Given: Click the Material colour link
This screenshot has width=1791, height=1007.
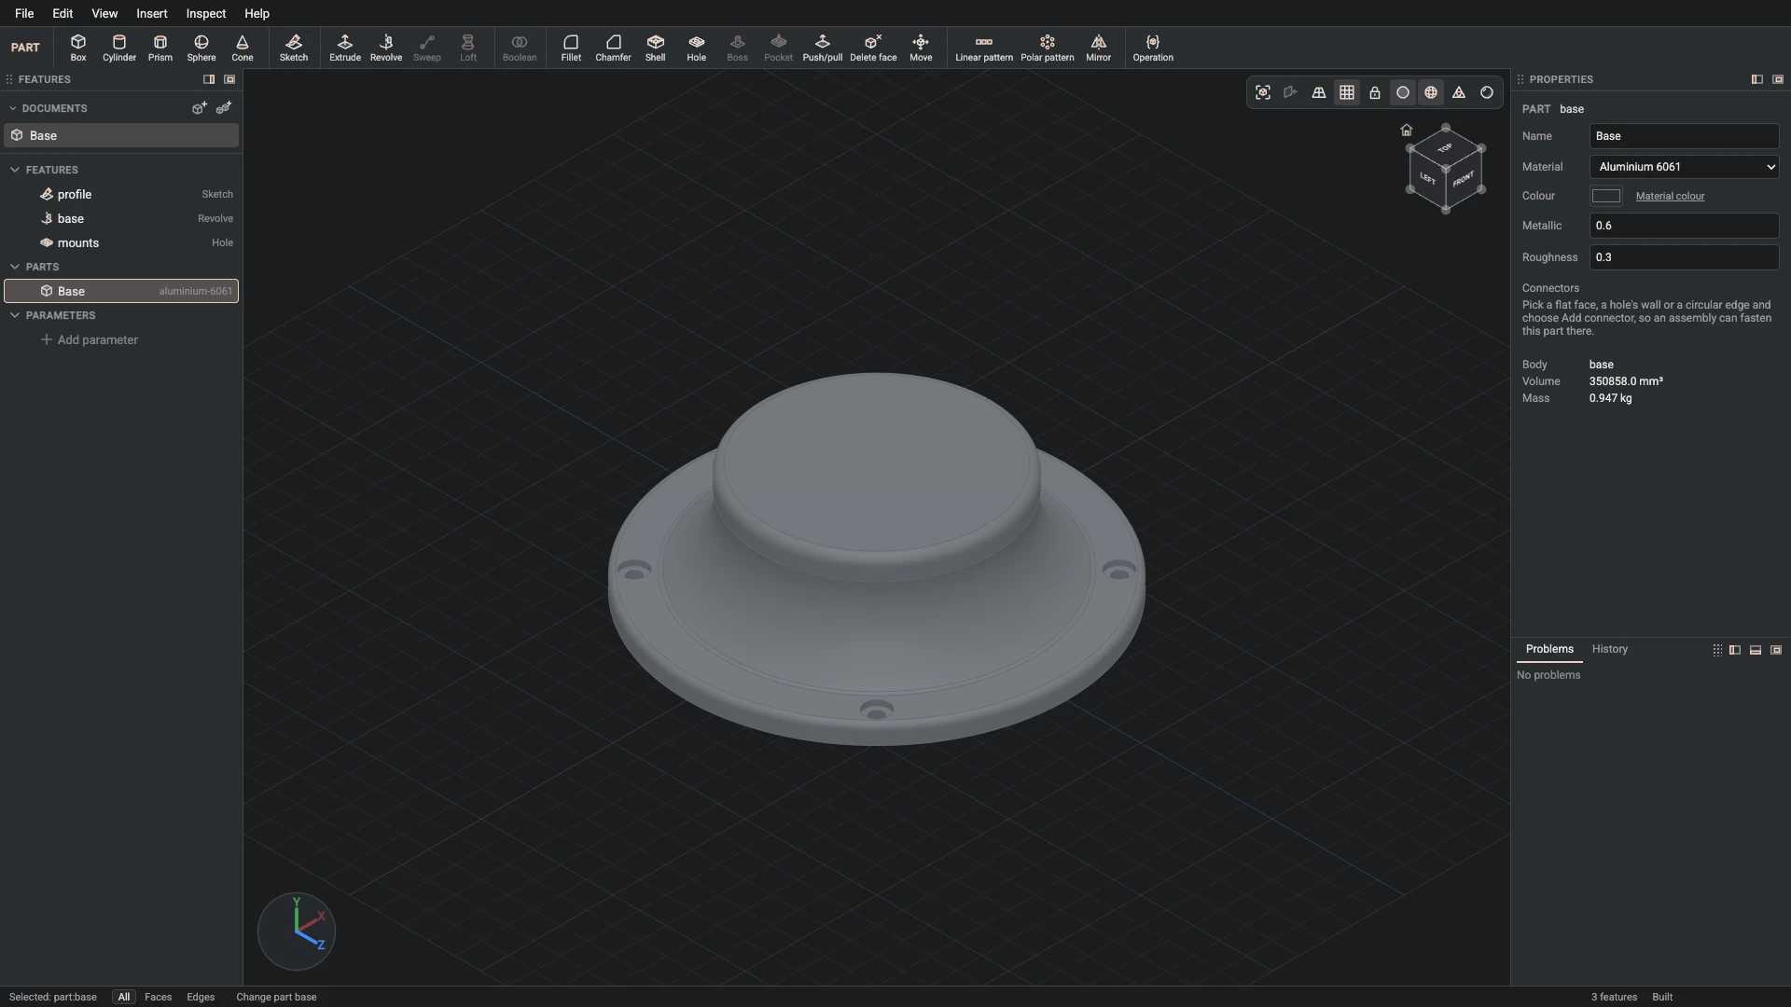Looking at the screenshot, I should coord(1670,196).
